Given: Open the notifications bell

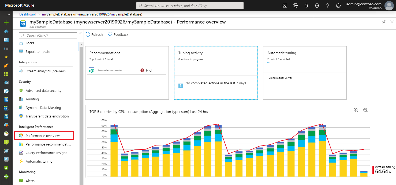Looking at the screenshot, I should coord(306,5).
